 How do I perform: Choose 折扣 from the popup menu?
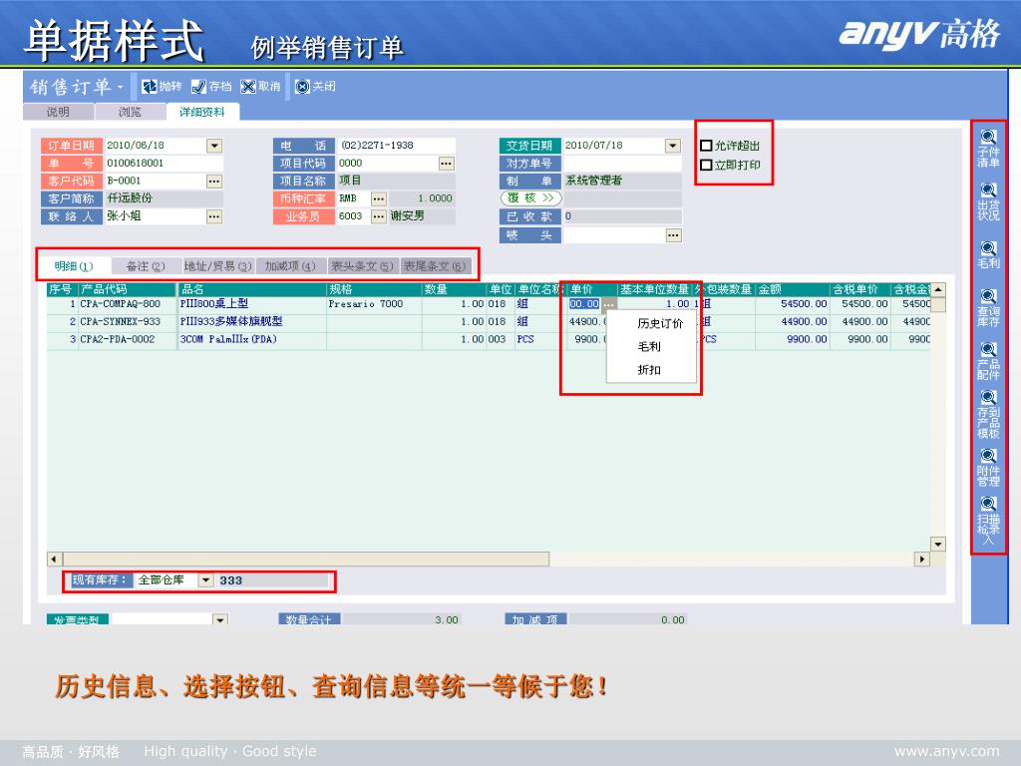(x=648, y=370)
